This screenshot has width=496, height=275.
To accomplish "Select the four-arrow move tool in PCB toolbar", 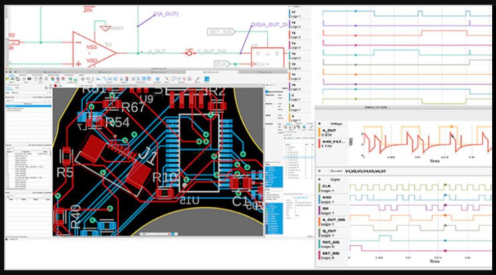I will (x=83, y=79).
